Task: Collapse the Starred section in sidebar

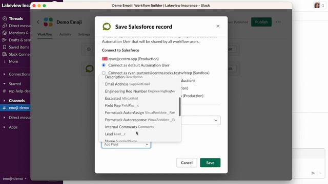Action: (x=4, y=84)
